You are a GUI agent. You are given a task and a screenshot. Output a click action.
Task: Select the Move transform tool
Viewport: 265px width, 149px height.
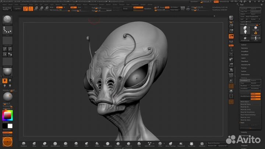point(36,9)
